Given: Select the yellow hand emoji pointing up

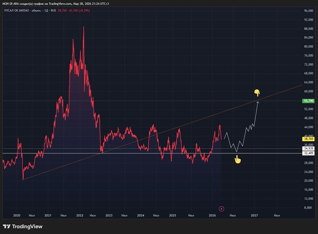Looking at the screenshot, I should (x=238, y=159).
